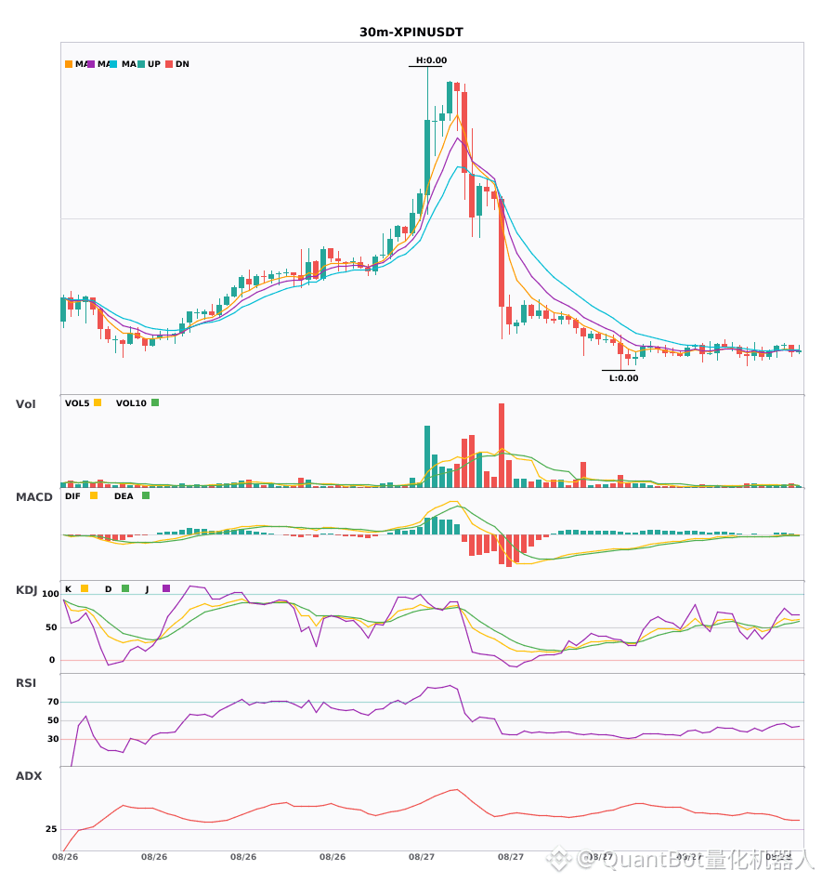Viewport: 822px width, 883px height.
Task: Click the VOL5 legend text
Action: pos(77,403)
